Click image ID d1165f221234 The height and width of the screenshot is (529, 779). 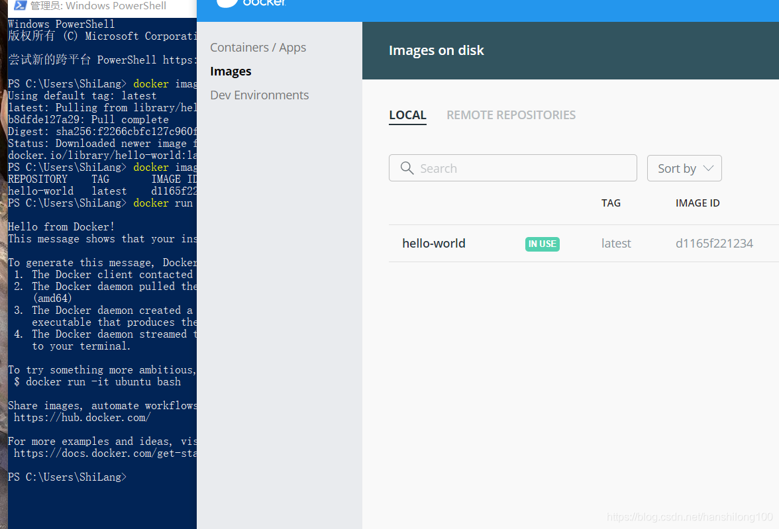coord(714,244)
